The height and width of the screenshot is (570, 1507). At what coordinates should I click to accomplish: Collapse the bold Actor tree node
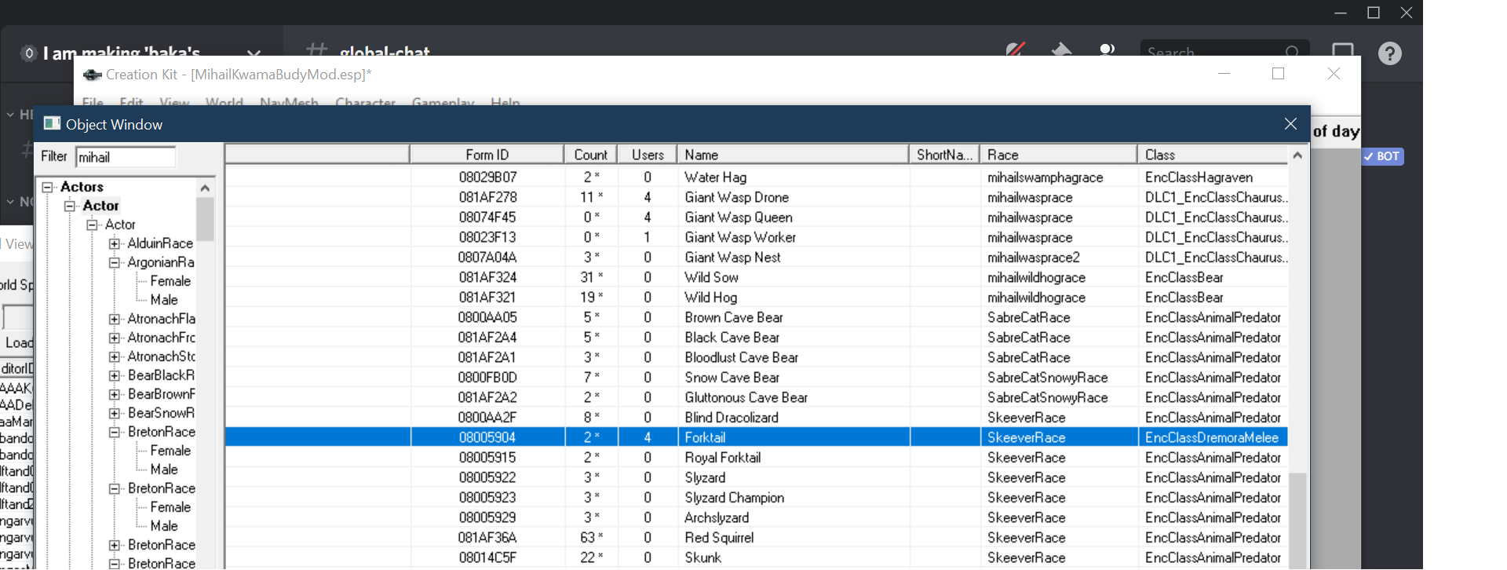(x=70, y=206)
